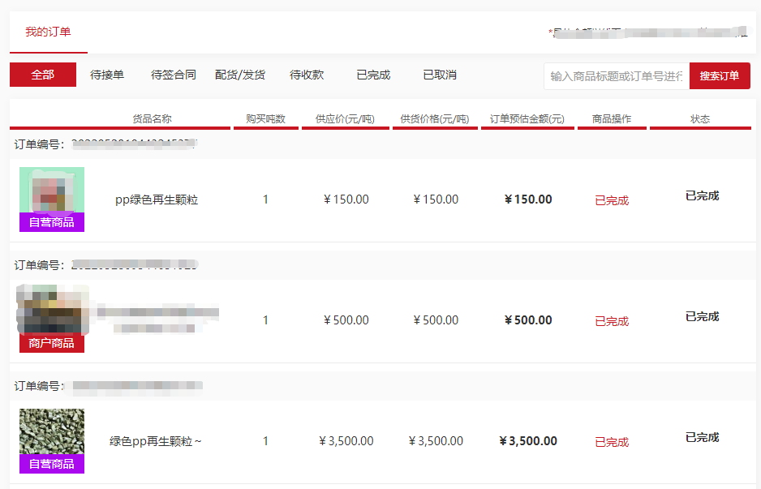Click red 已完成 action for ¥500.00 order

[x=612, y=322]
